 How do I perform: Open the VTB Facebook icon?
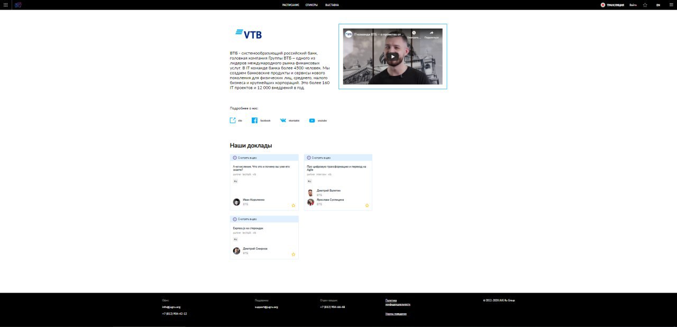pyautogui.click(x=254, y=120)
